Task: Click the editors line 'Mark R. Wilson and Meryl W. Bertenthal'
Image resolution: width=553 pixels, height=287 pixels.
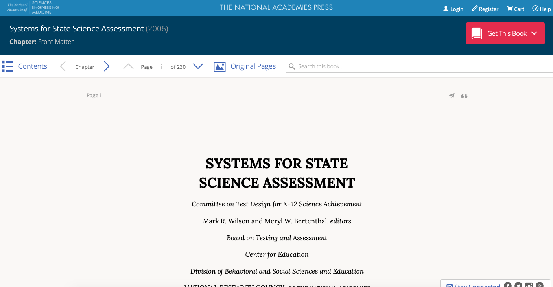Action: (x=265, y=221)
